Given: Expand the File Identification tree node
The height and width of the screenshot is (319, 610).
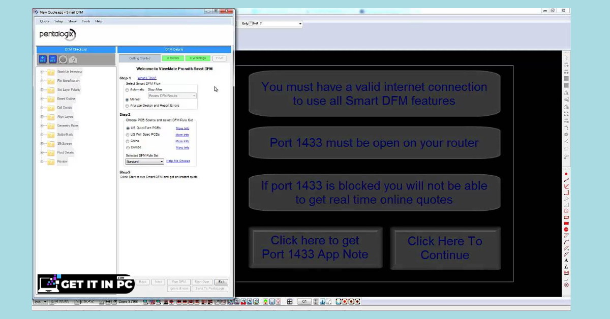Looking at the screenshot, I should [42, 81].
